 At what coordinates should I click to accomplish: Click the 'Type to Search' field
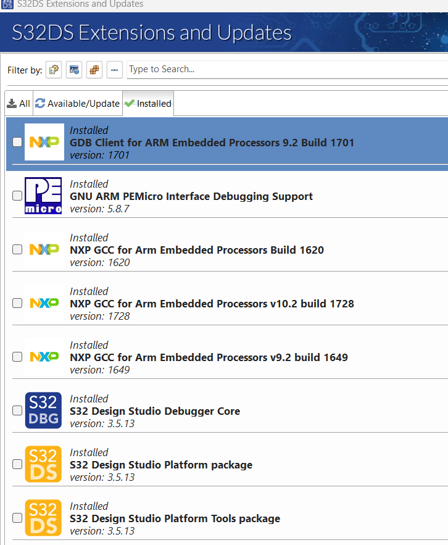(x=284, y=69)
